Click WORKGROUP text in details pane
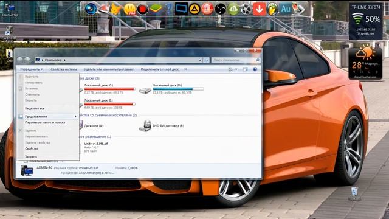The image size is (389, 219). pyautogui.click(x=88, y=168)
